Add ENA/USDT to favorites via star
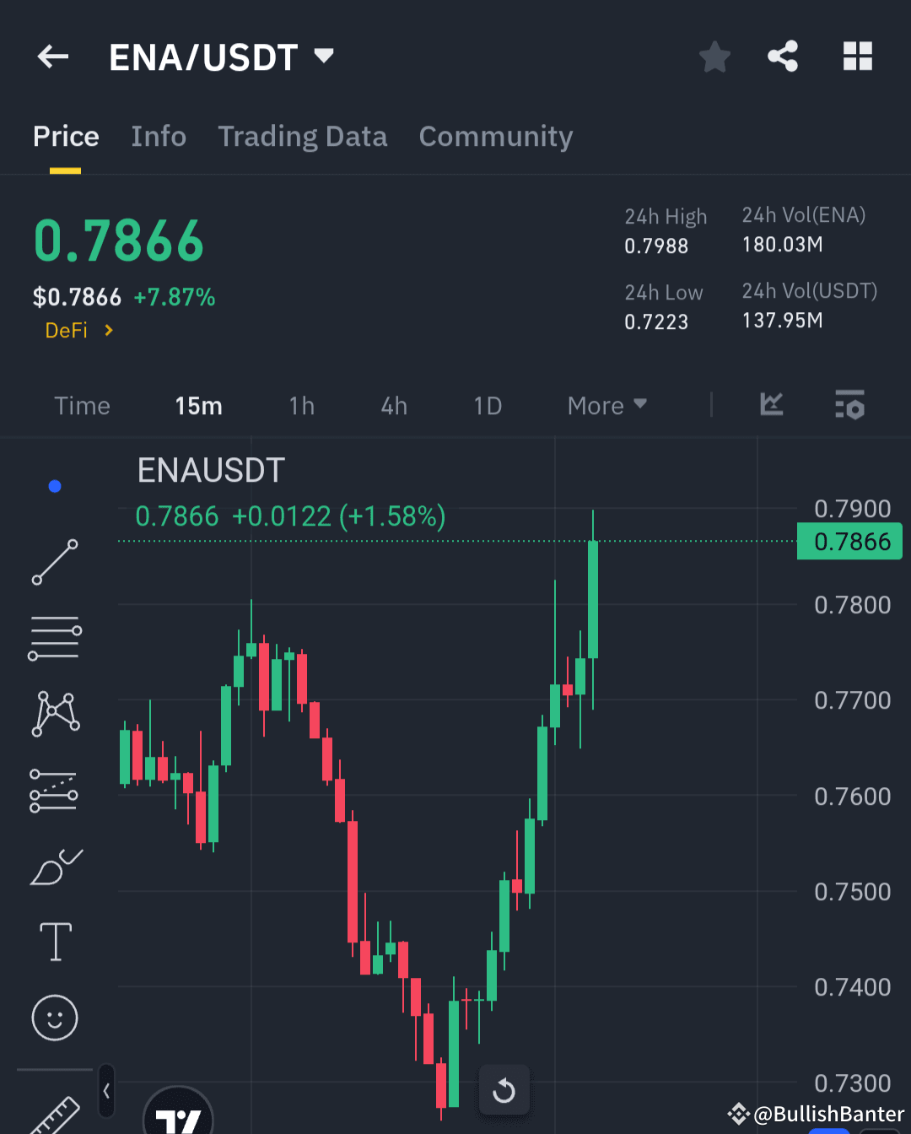911x1134 pixels. [714, 57]
